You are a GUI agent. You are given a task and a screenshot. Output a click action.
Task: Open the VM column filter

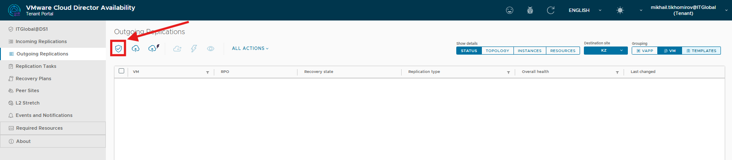tap(207, 73)
